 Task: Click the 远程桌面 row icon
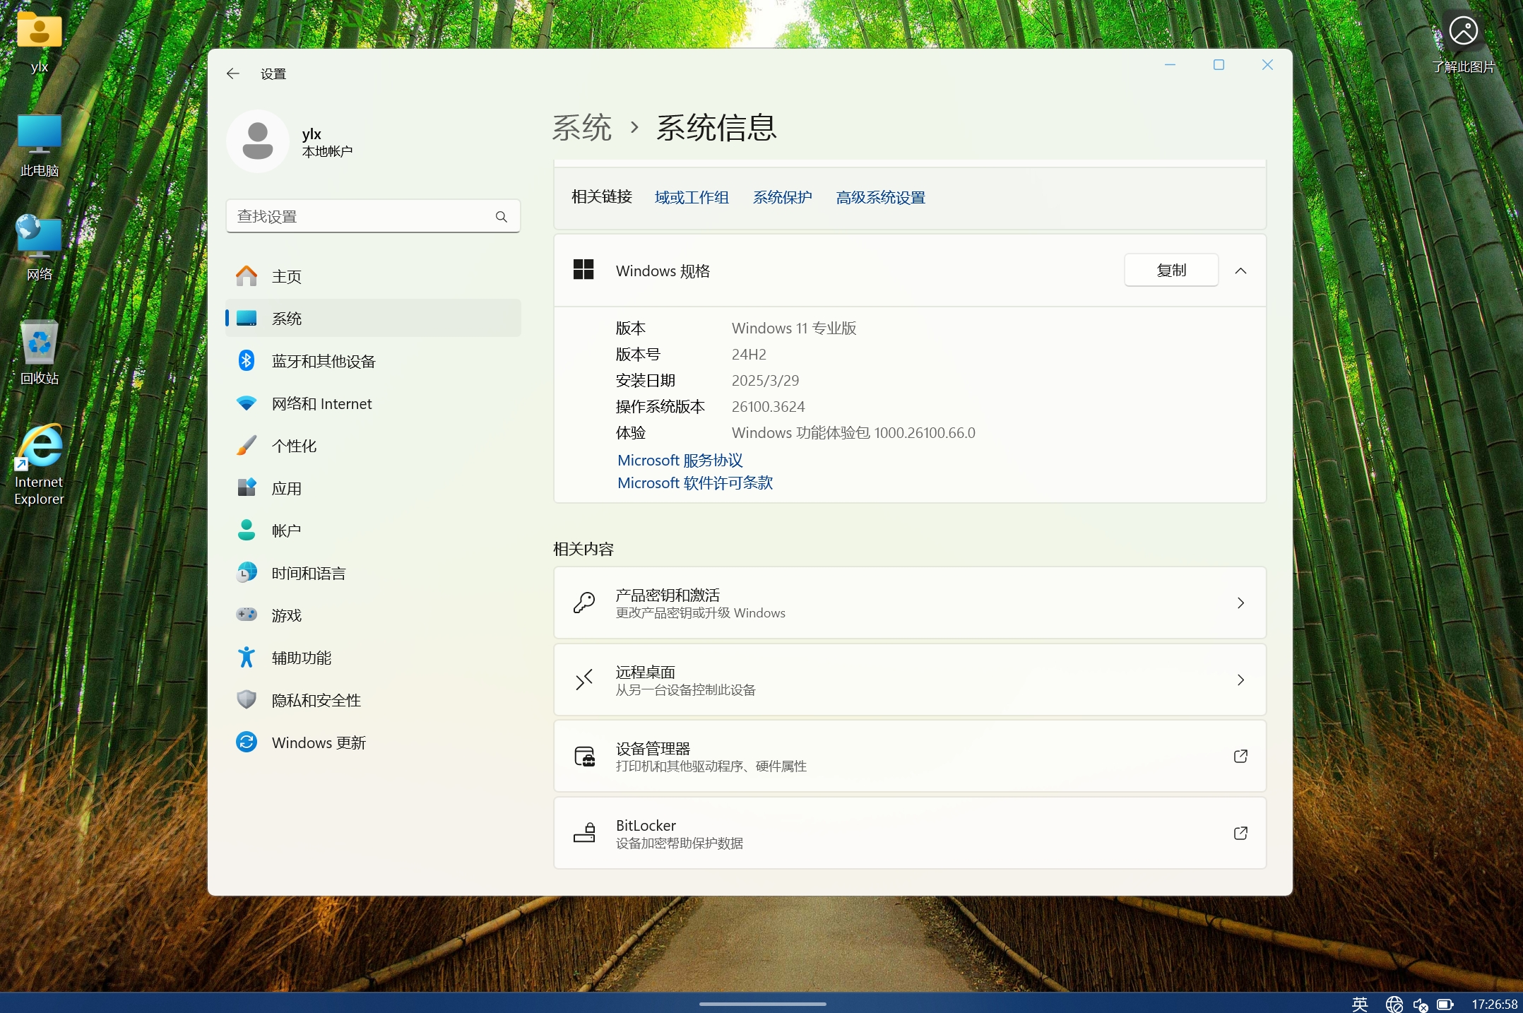point(584,680)
